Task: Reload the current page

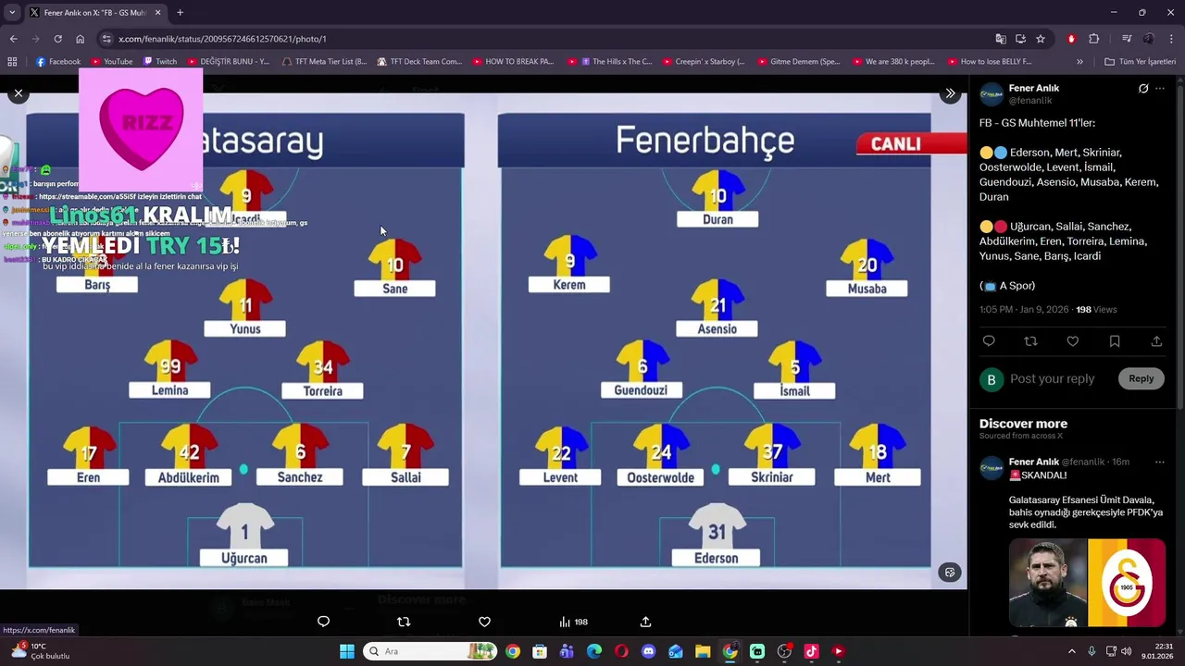Action: [57, 39]
